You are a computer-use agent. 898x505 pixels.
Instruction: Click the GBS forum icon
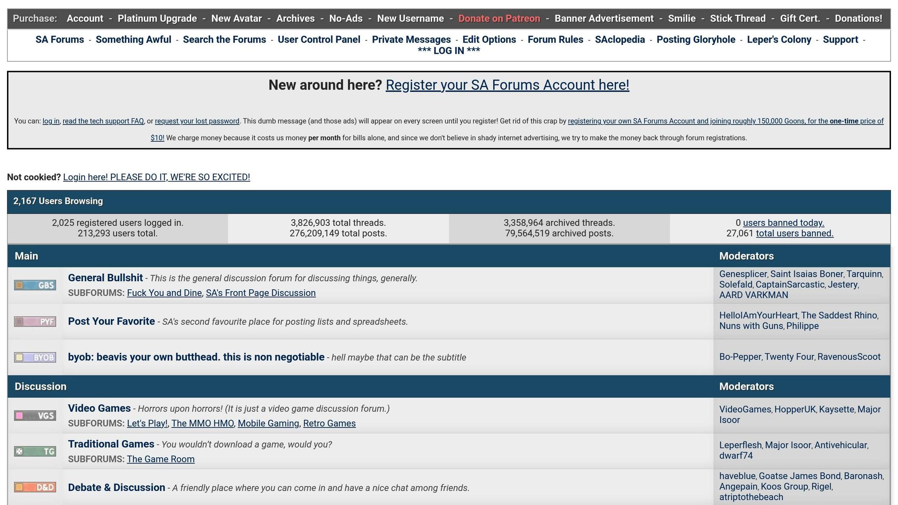(x=35, y=285)
